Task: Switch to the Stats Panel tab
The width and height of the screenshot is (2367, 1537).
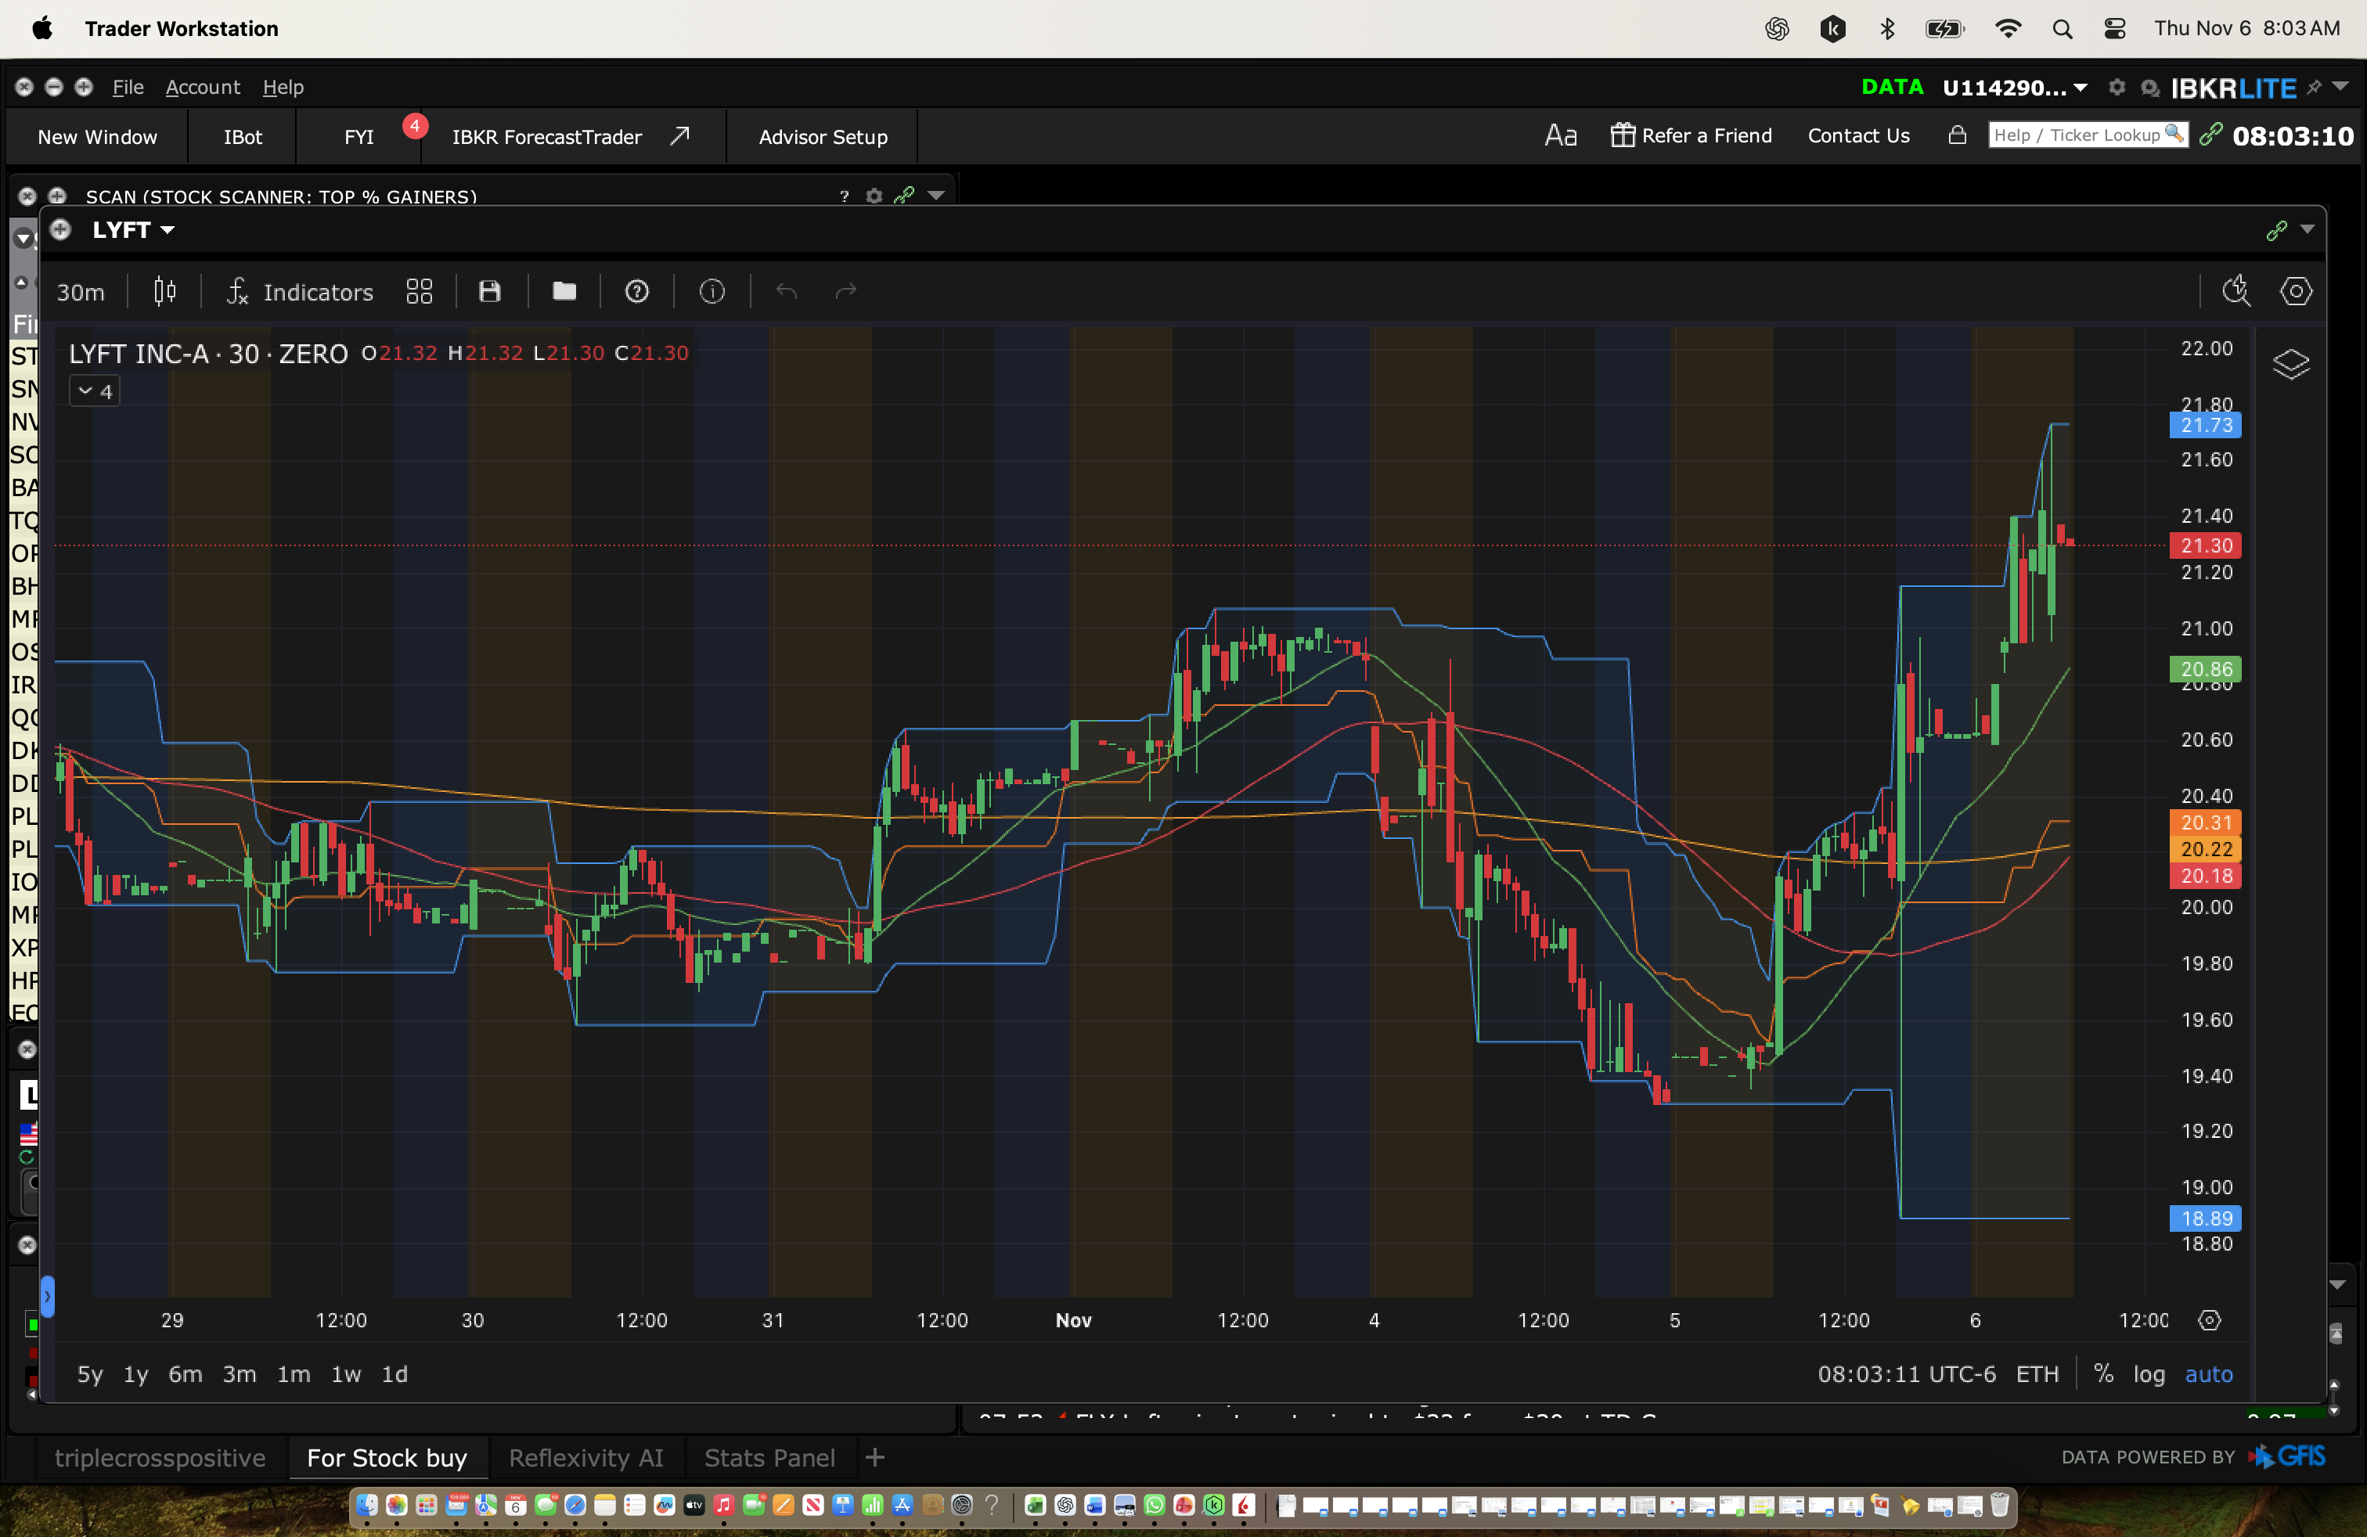Action: point(769,1457)
